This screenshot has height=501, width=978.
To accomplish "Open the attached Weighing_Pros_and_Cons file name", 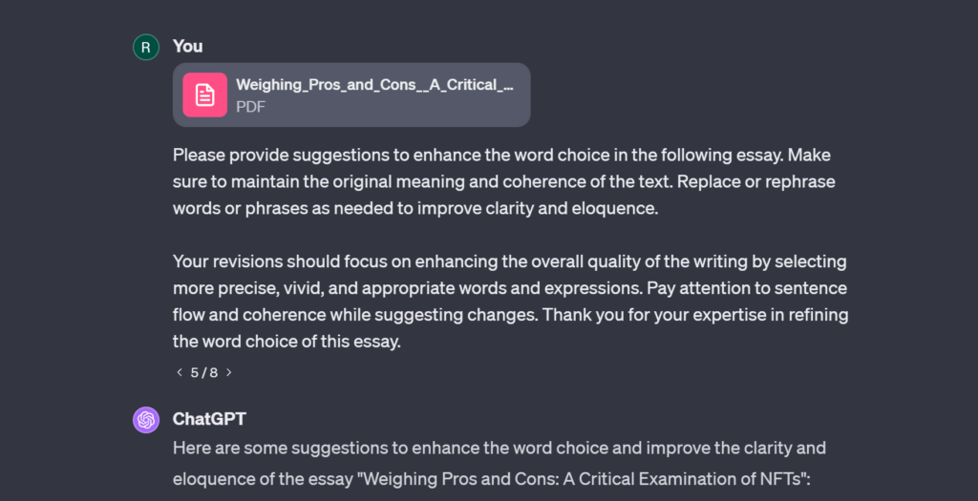I will (x=374, y=85).
